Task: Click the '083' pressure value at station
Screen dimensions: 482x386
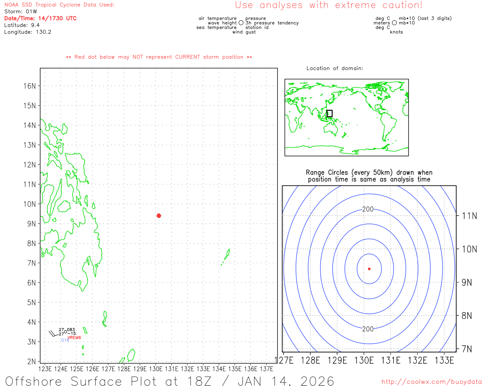Action: (x=71, y=330)
